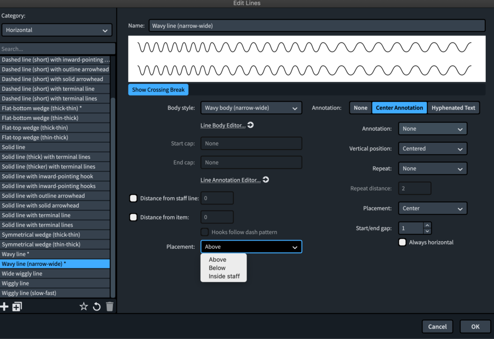Select Hyphenated Text annotation mode

453,108
